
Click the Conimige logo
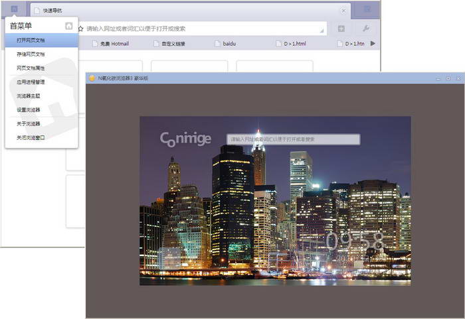point(185,139)
